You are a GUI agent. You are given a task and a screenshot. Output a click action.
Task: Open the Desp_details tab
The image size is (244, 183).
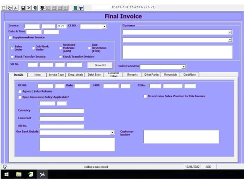tap(76, 75)
